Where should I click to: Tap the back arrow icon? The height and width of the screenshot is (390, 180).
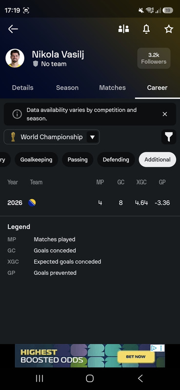(x=13, y=29)
